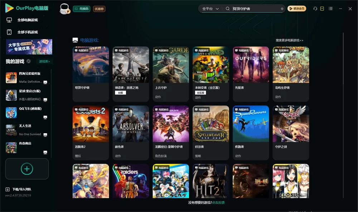Open the OUTRIDERS 先驱者 game card

click(251, 74)
